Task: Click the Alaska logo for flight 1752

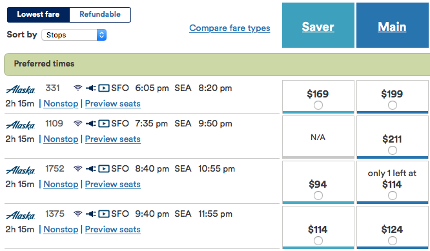Action: click(x=21, y=170)
